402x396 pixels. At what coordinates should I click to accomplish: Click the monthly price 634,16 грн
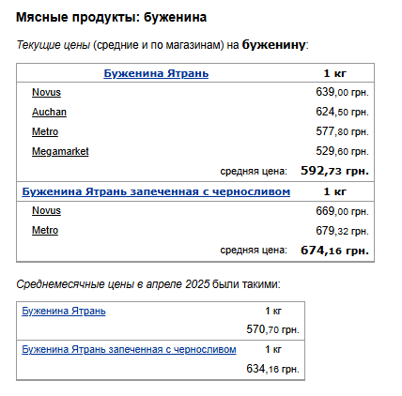tap(272, 369)
